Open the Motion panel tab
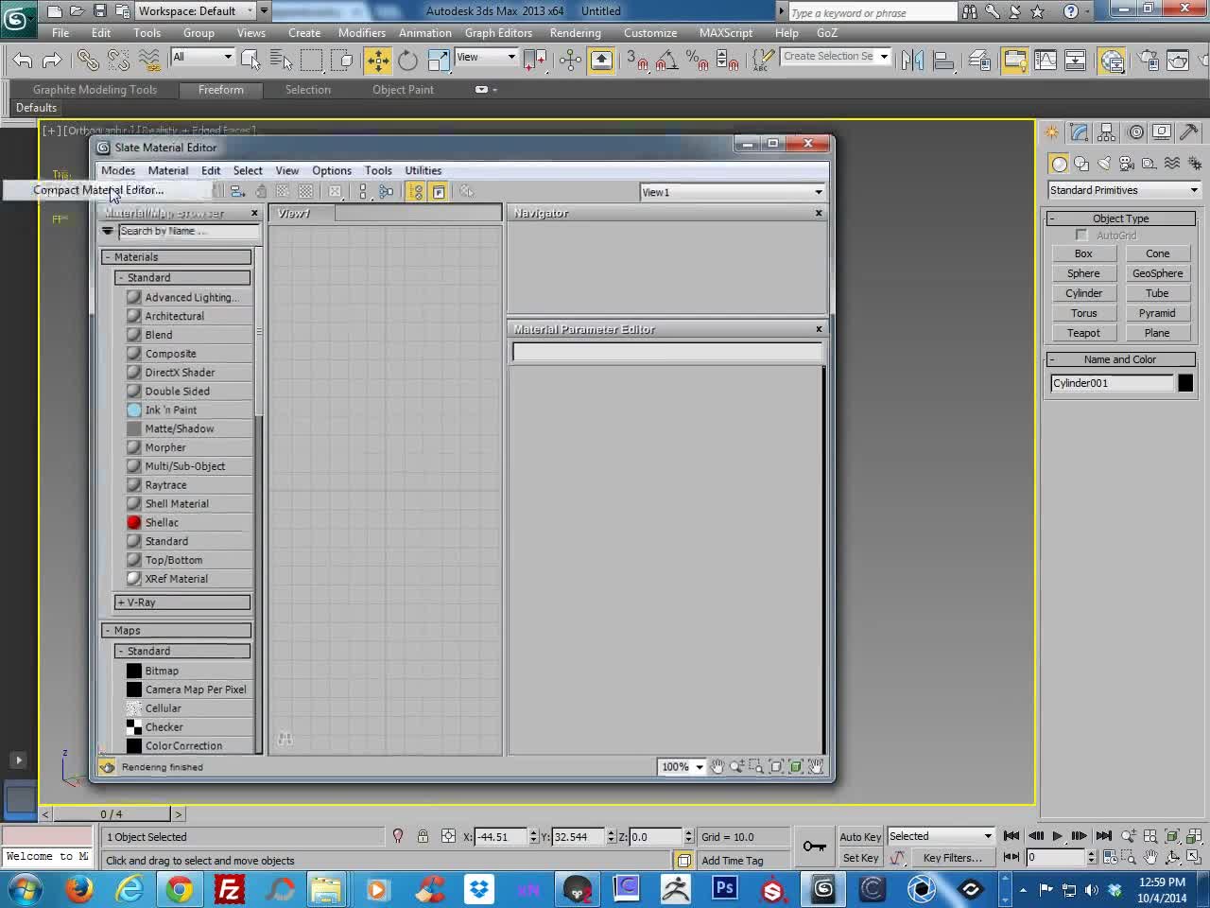 tap(1135, 132)
